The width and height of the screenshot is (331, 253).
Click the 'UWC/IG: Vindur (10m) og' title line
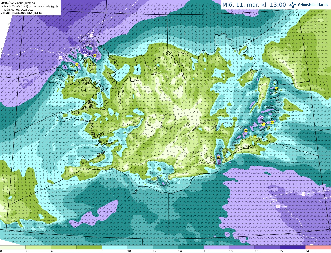pyautogui.click(x=18, y=3)
